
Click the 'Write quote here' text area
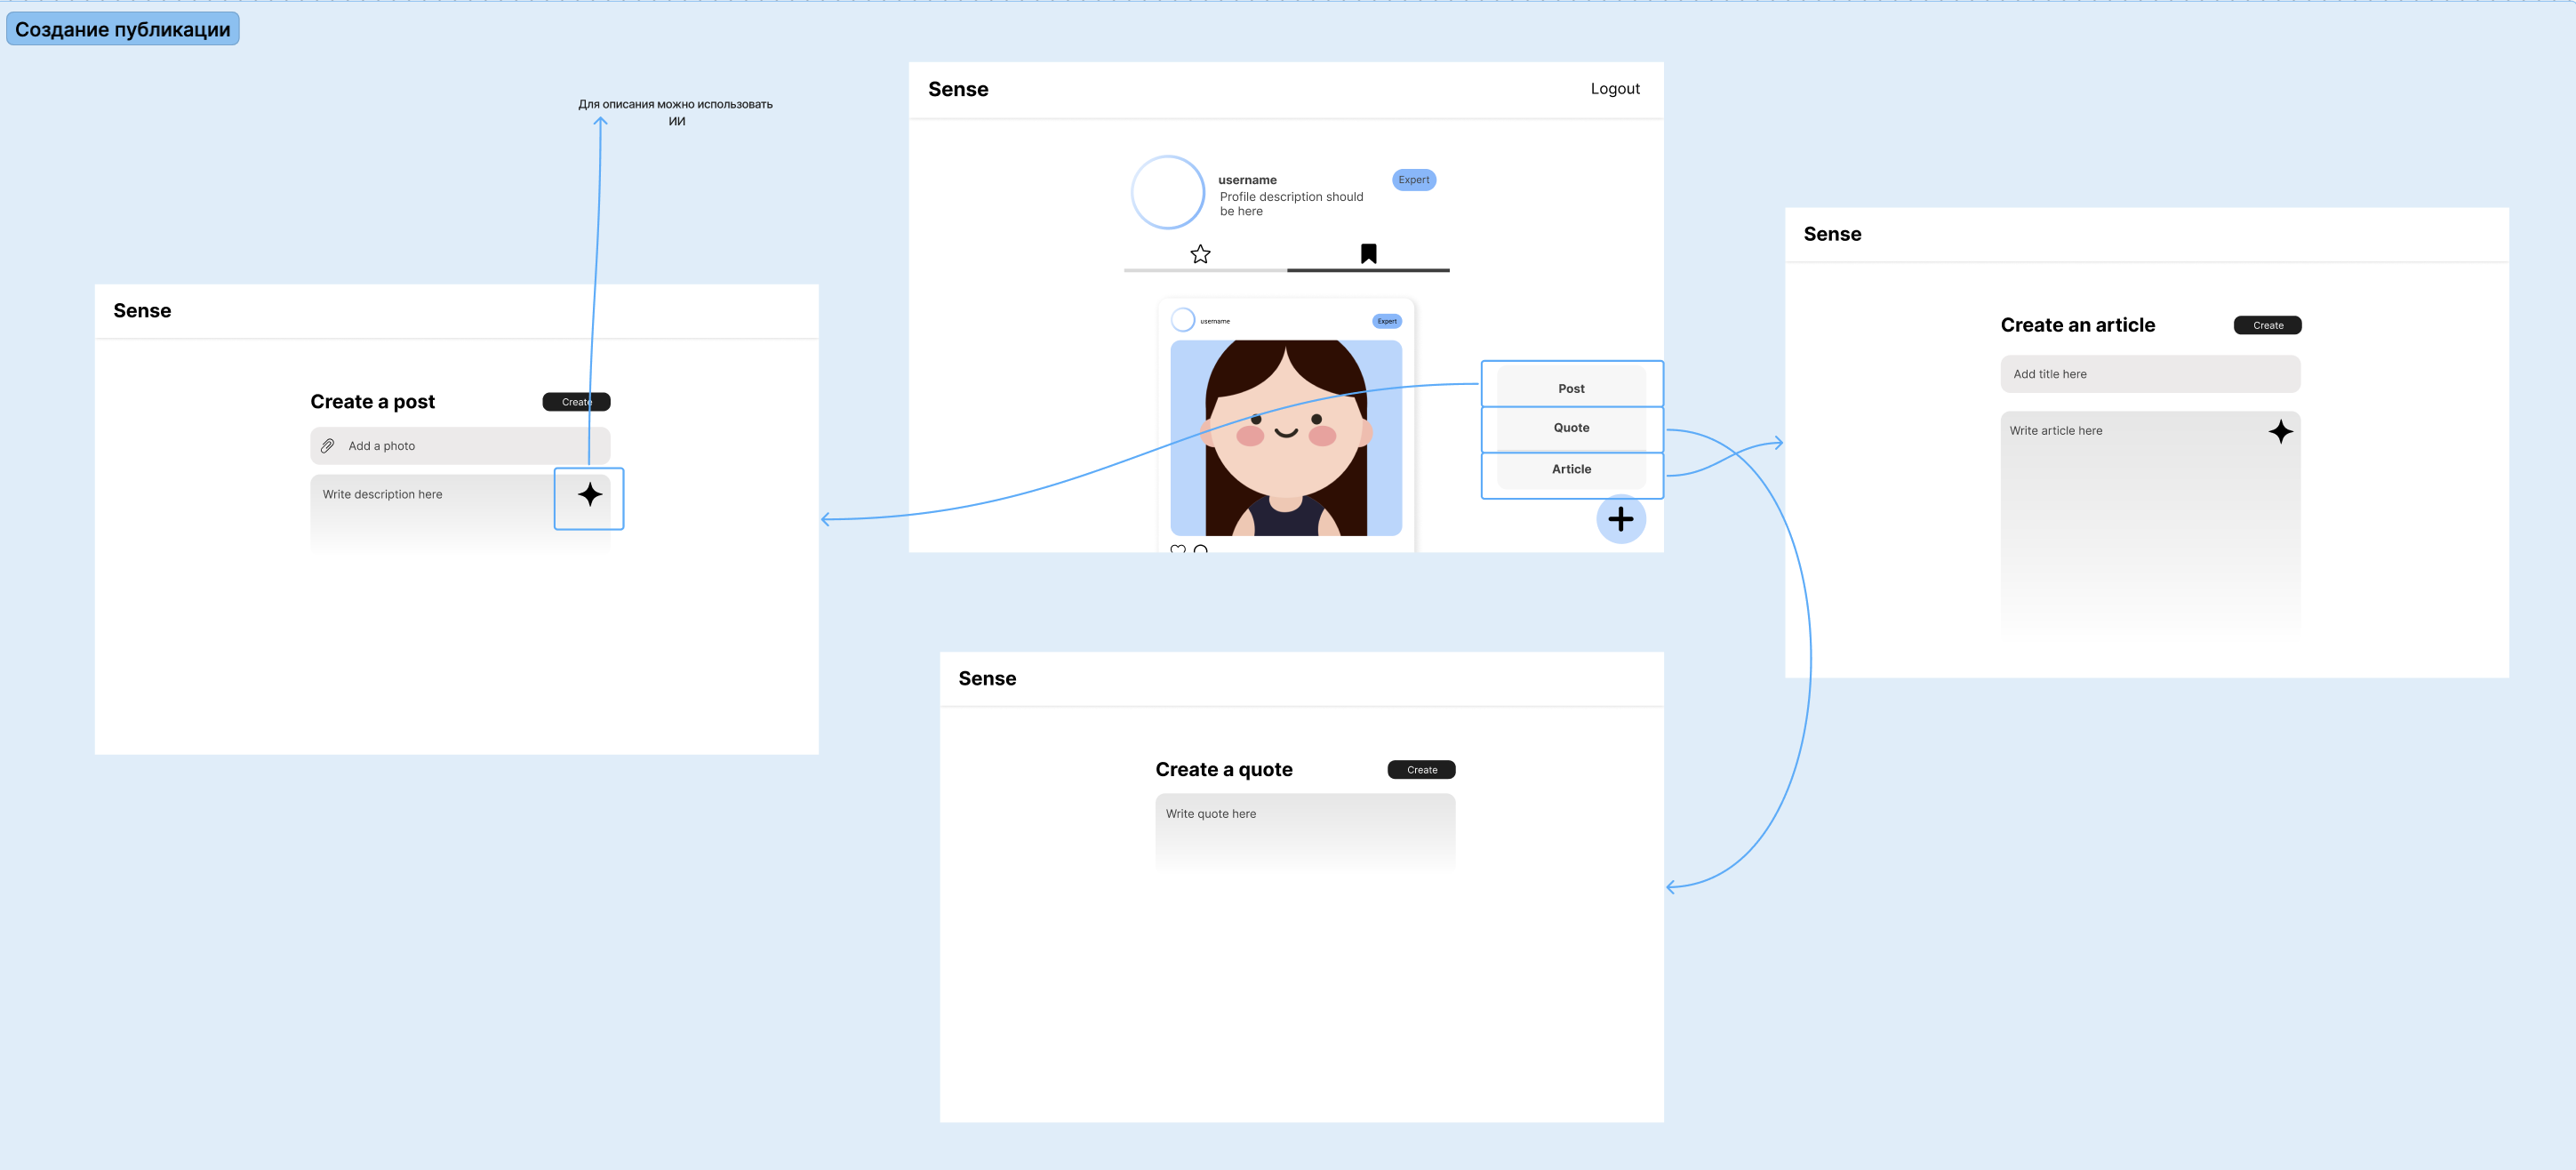pos(1304,830)
